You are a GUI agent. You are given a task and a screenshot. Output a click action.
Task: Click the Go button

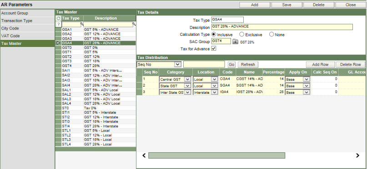[231, 64]
